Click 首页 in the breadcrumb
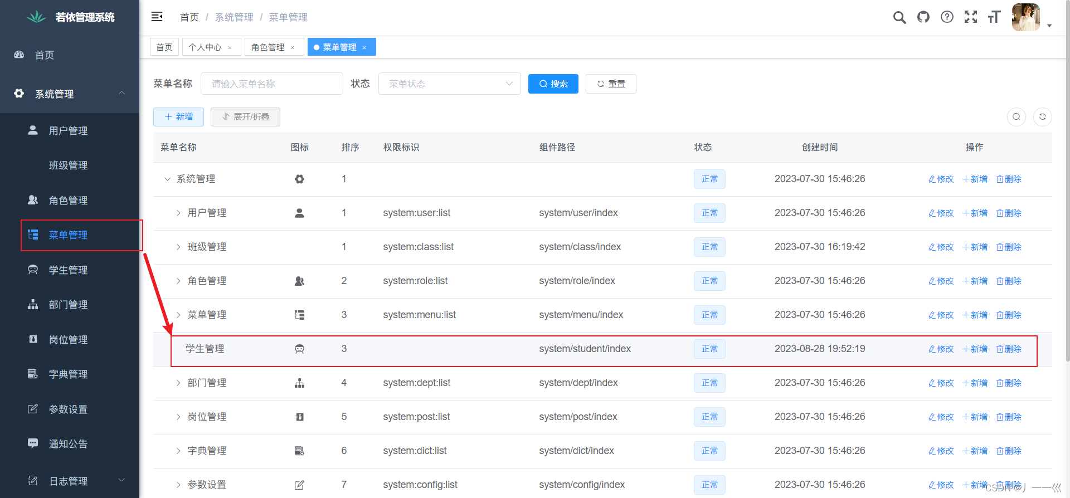The width and height of the screenshot is (1070, 498). coord(189,17)
